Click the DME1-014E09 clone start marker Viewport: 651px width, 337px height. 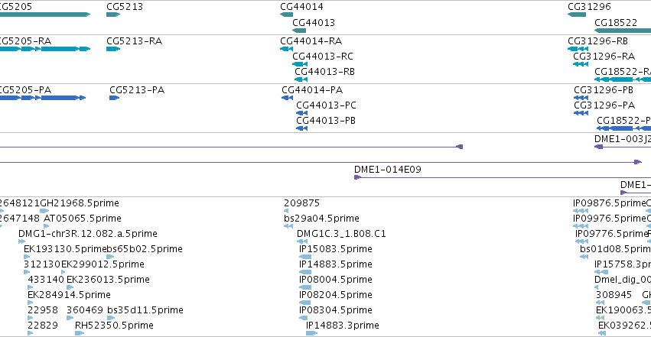click(x=357, y=177)
